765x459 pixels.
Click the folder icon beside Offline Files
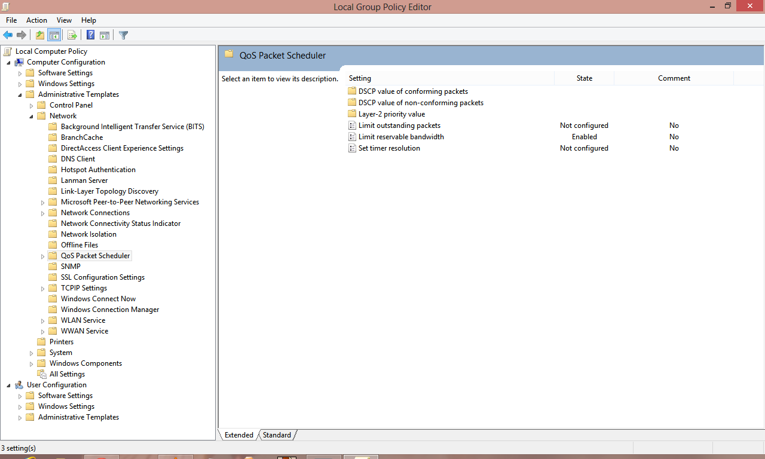tap(53, 245)
